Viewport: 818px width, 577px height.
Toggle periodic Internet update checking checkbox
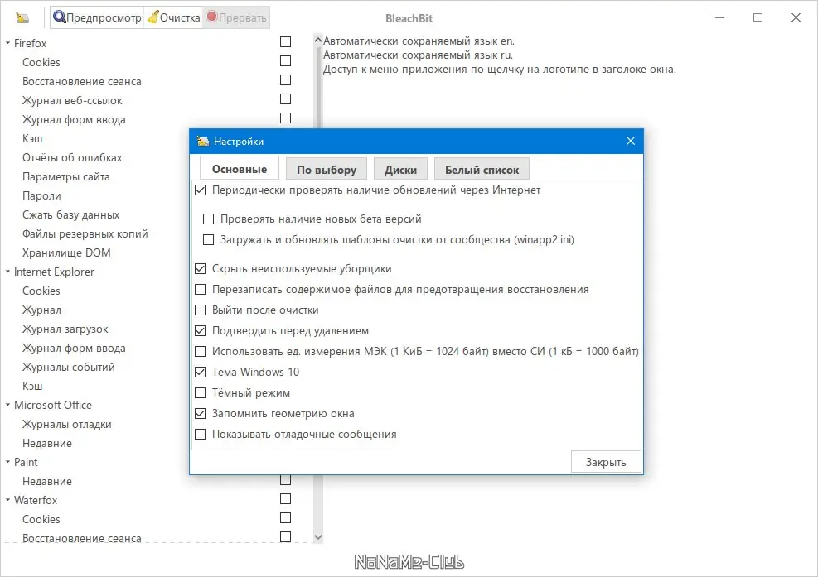coord(201,190)
